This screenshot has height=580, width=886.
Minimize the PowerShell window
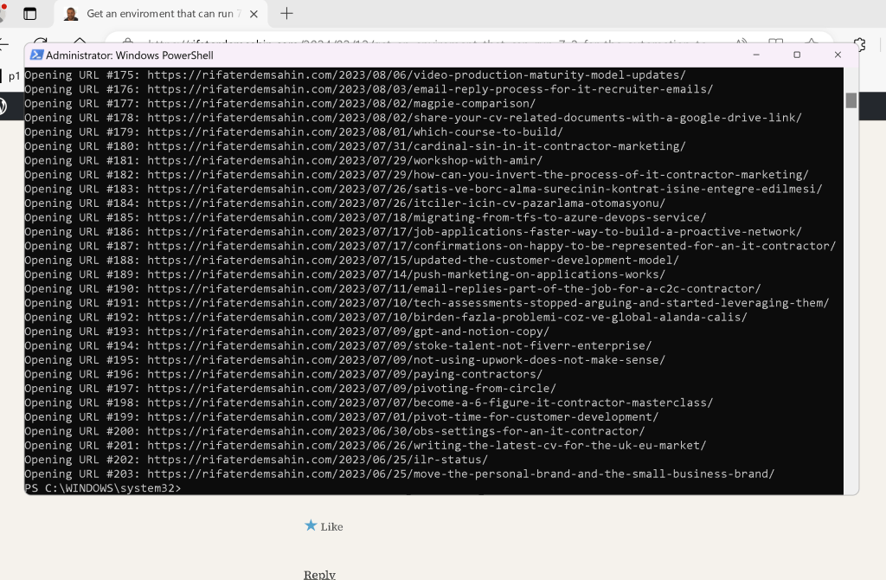click(756, 55)
